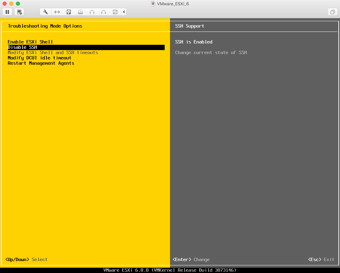340x273 pixels.
Task: Click the dimmed camera device icon
Action: [80, 12]
